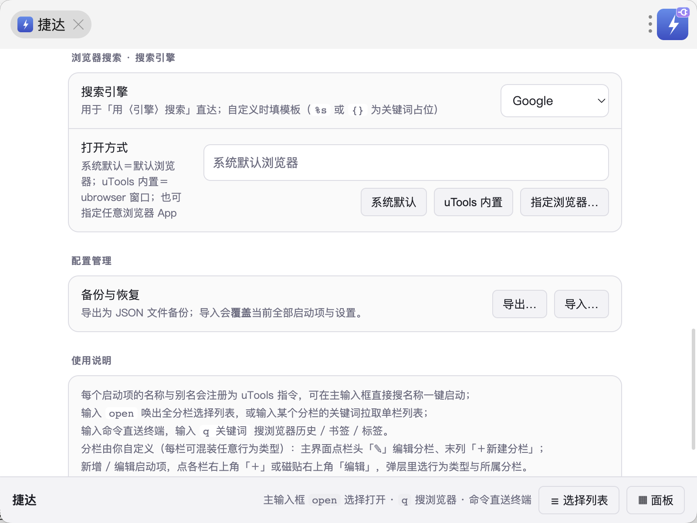Choose uTools 内置 open mode
Screen dimensions: 697x523
coord(474,202)
